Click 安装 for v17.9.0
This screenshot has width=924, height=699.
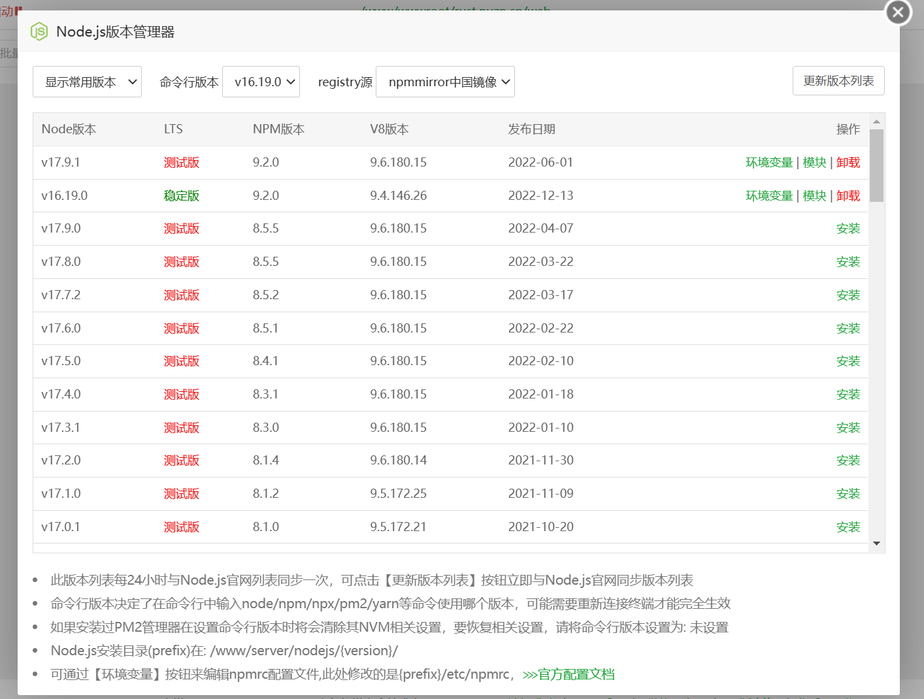point(848,229)
